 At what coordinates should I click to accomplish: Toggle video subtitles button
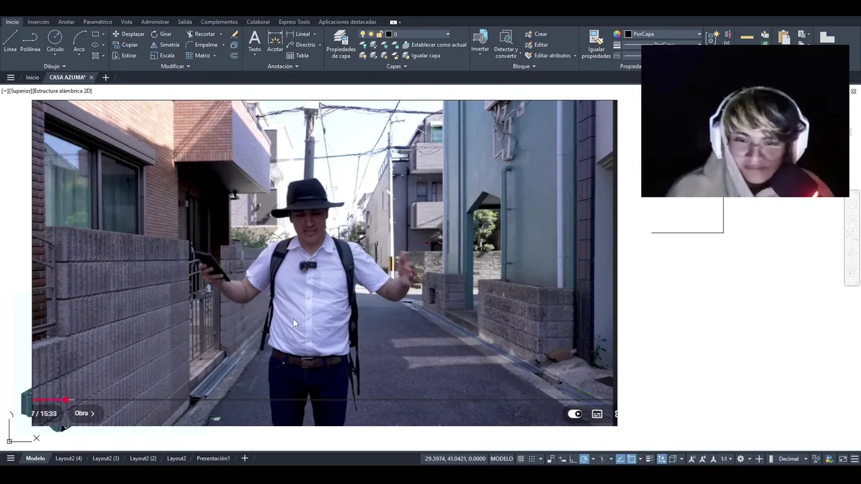[x=597, y=414]
